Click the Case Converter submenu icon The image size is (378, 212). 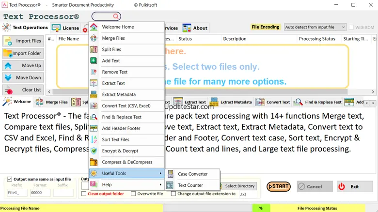(x=171, y=174)
